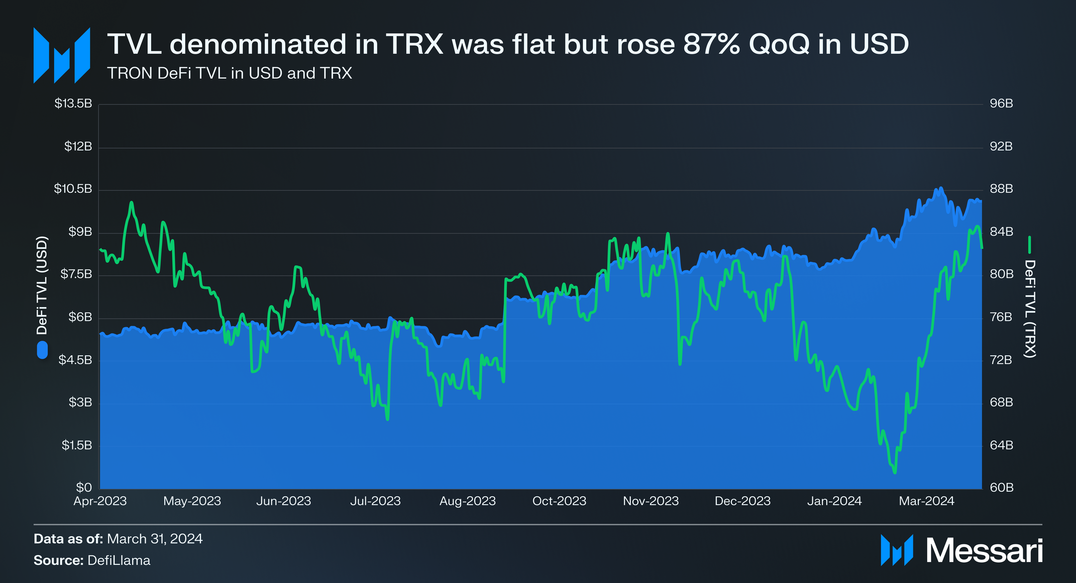Select the Apr-2023 x-axis label

[100, 501]
